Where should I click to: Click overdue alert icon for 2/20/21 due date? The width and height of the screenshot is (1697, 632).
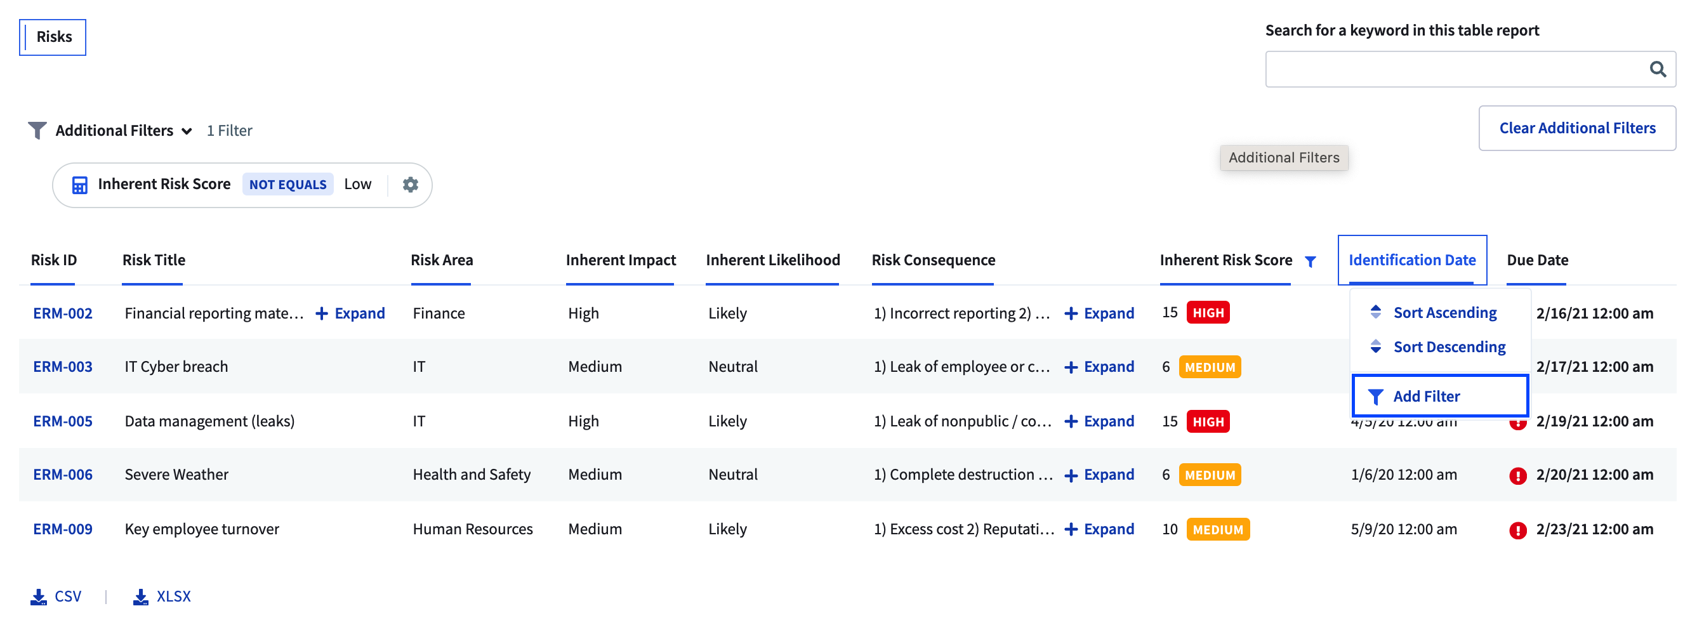tap(1517, 475)
